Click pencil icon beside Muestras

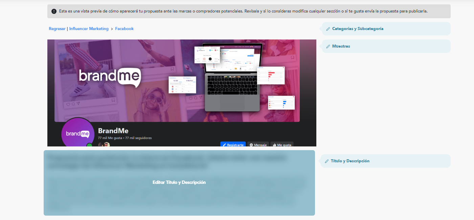[x=328, y=47]
